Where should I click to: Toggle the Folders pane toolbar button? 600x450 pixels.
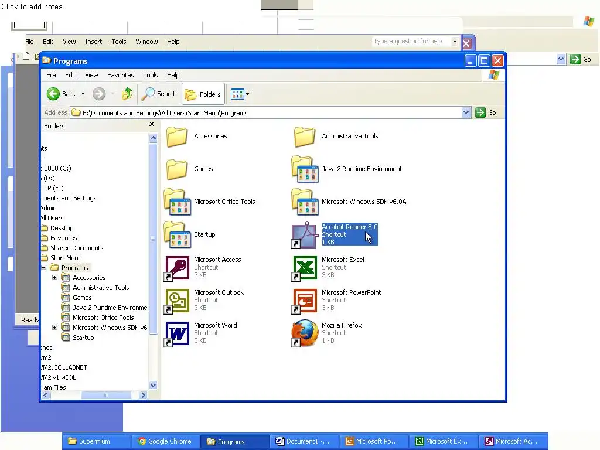[x=203, y=94]
